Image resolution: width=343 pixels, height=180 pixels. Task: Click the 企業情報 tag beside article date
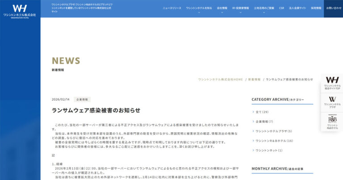pyautogui.click(x=82, y=100)
